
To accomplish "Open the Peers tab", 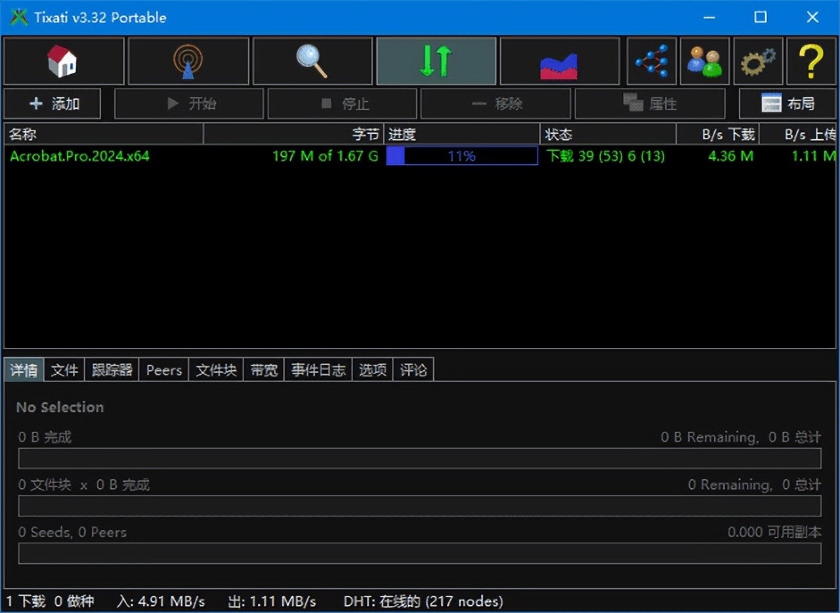I will (163, 370).
